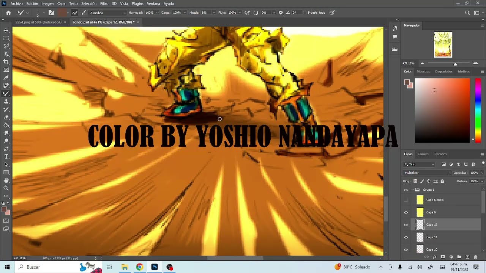Lock all with padlock icon
The image size is (486, 273).
click(x=442, y=181)
